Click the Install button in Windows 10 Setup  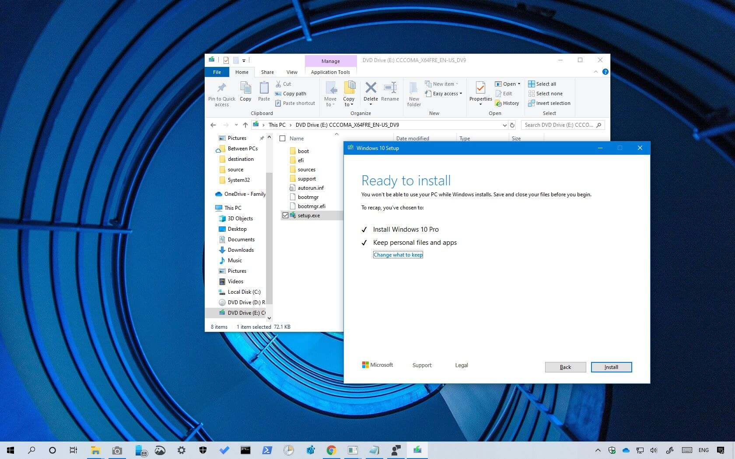pos(611,367)
